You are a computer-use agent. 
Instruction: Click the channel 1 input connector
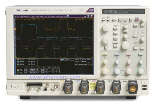click(x=68, y=90)
